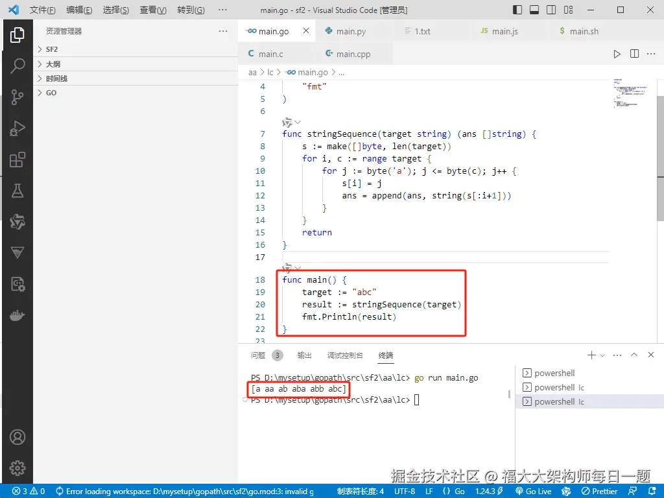Customize layout button in title bar
The width and height of the screenshot is (664, 498).
568,10
